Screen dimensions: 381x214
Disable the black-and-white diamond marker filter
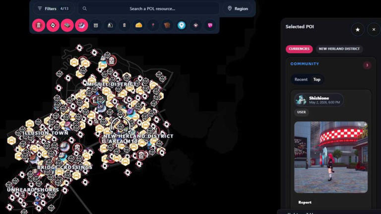[53, 25]
